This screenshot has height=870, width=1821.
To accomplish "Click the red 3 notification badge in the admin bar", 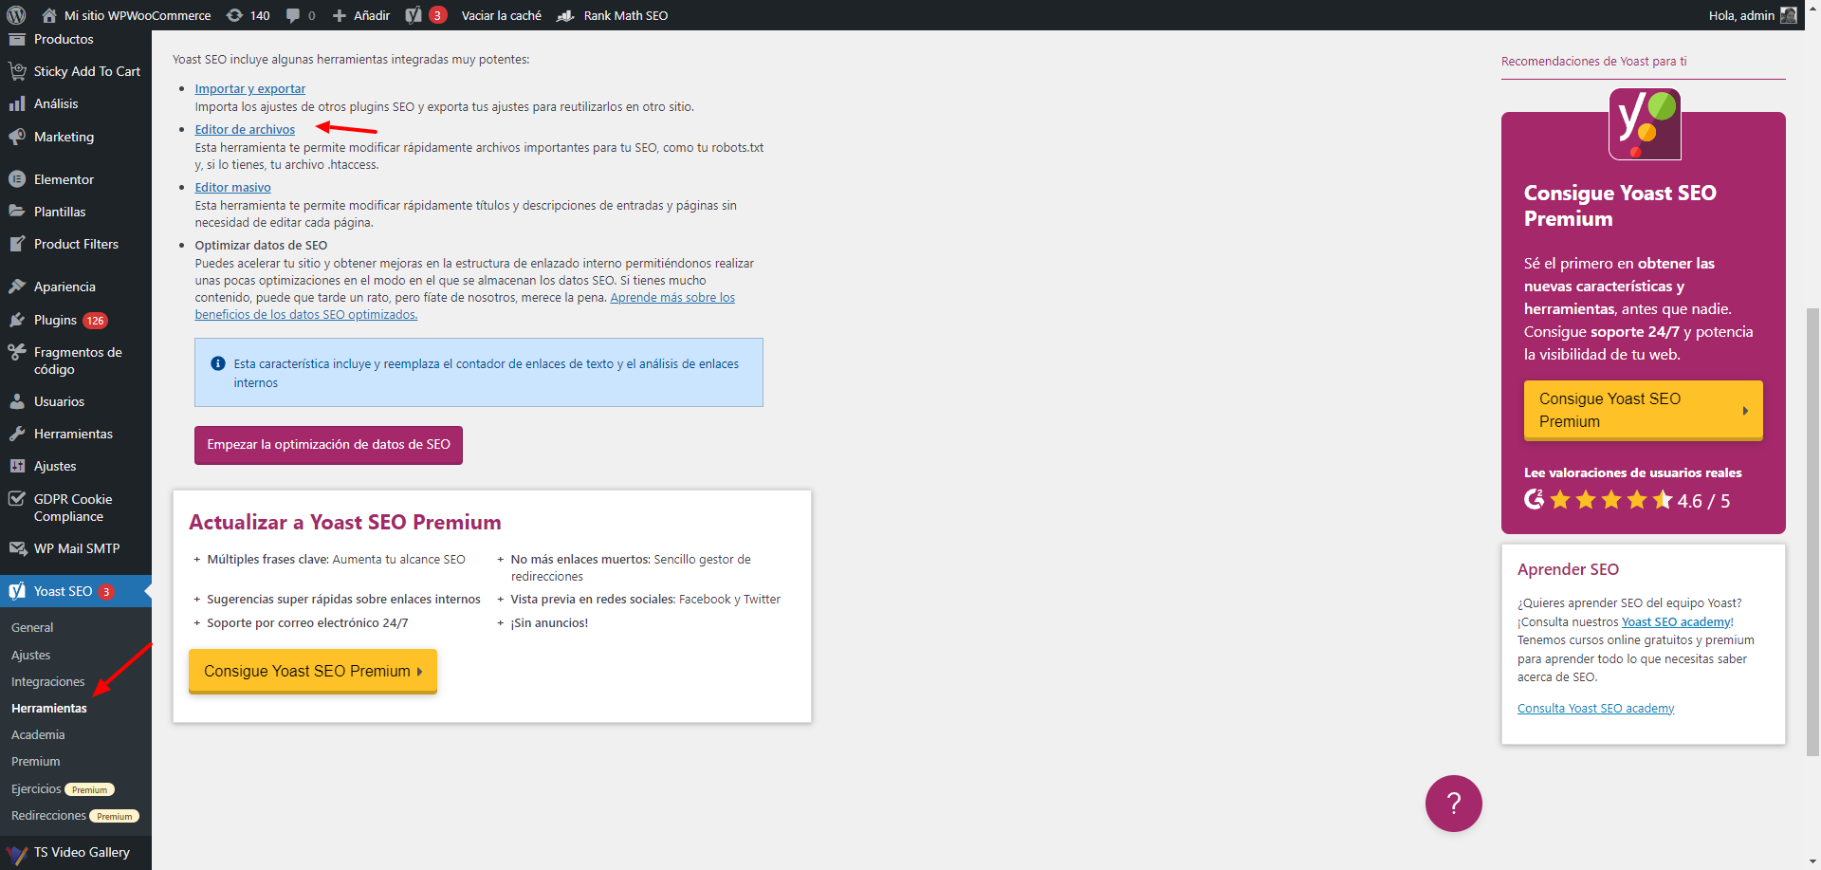I will (x=437, y=15).
